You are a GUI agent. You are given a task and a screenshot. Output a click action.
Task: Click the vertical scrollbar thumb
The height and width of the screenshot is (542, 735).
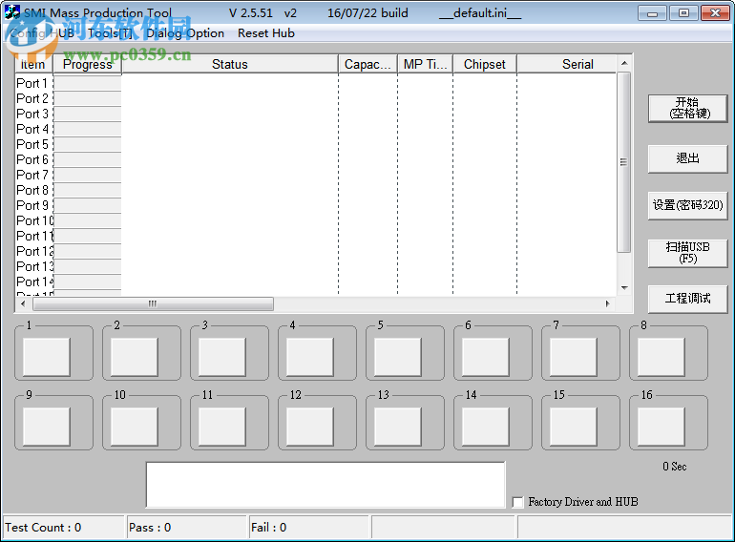pyautogui.click(x=624, y=162)
